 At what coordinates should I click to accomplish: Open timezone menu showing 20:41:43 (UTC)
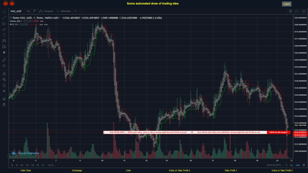(274, 165)
